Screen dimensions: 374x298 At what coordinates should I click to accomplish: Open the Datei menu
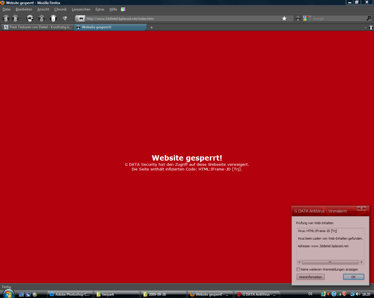click(6, 9)
